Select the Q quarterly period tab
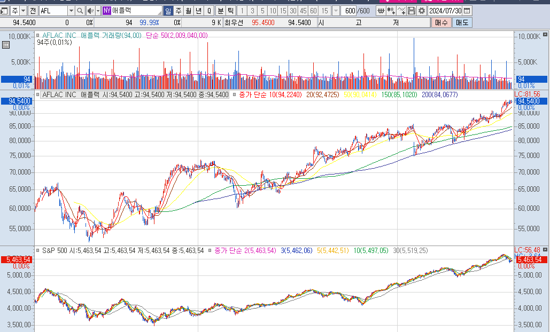 (x=209, y=11)
